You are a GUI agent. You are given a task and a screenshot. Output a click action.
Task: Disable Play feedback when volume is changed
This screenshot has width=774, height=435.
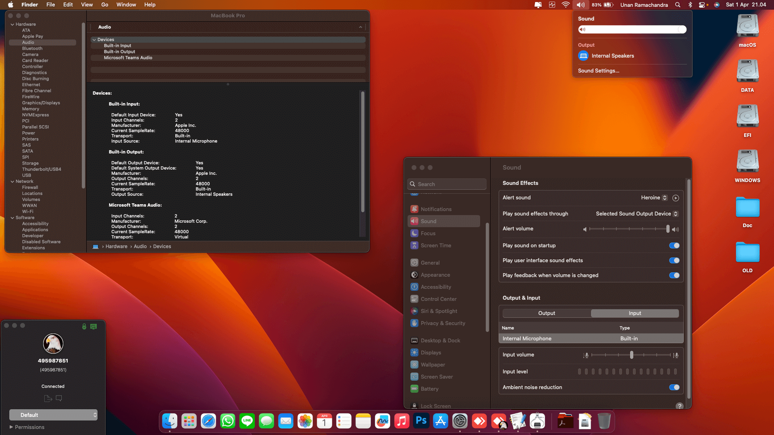[674, 275]
